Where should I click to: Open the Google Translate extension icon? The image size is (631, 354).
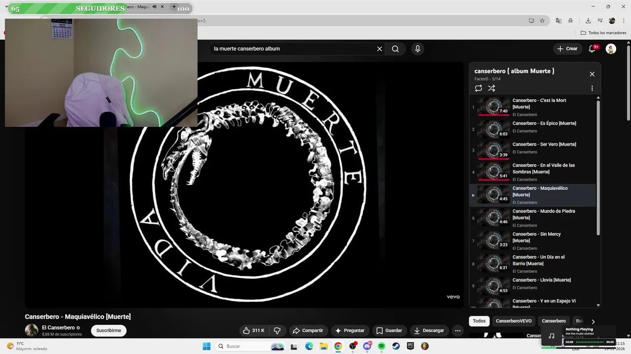[559, 21]
